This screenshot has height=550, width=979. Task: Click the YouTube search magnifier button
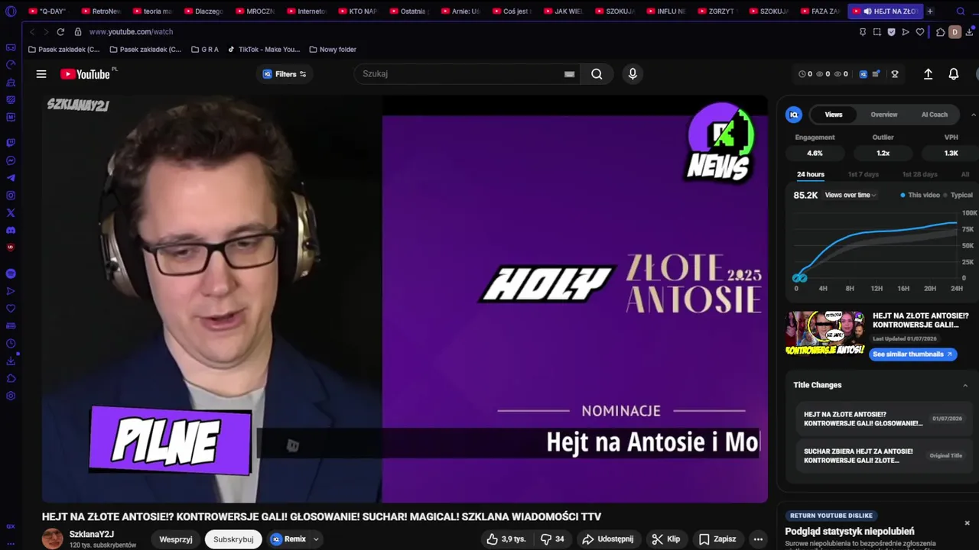pyautogui.click(x=597, y=74)
